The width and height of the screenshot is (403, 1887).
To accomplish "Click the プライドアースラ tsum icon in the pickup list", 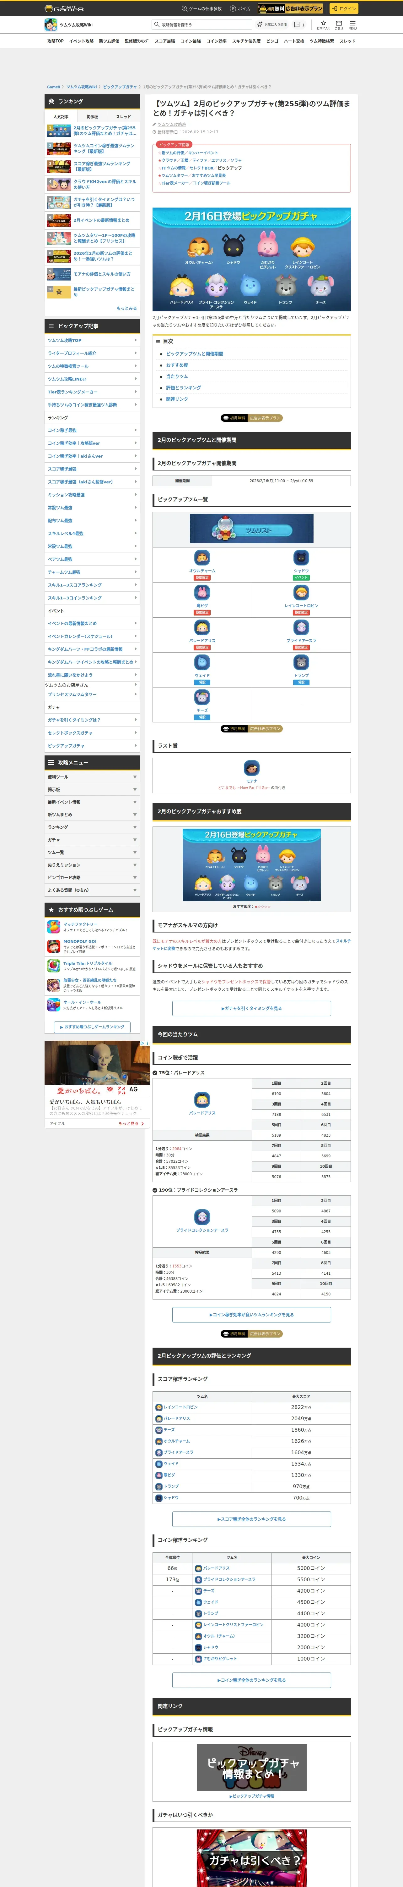I will [301, 627].
